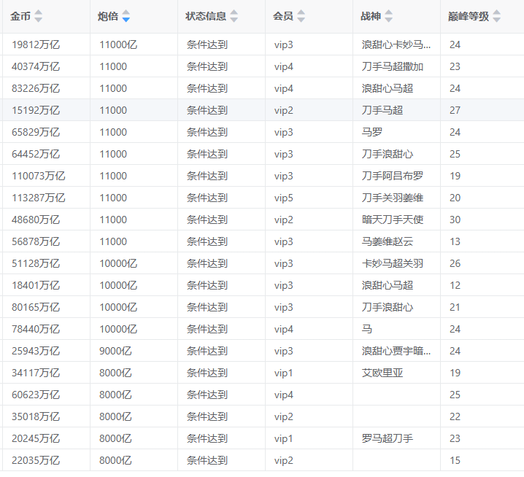The height and width of the screenshot is (477, 524).
Task: Click the sort icon next to 巅峰等级
Action: tap(496, 16)
